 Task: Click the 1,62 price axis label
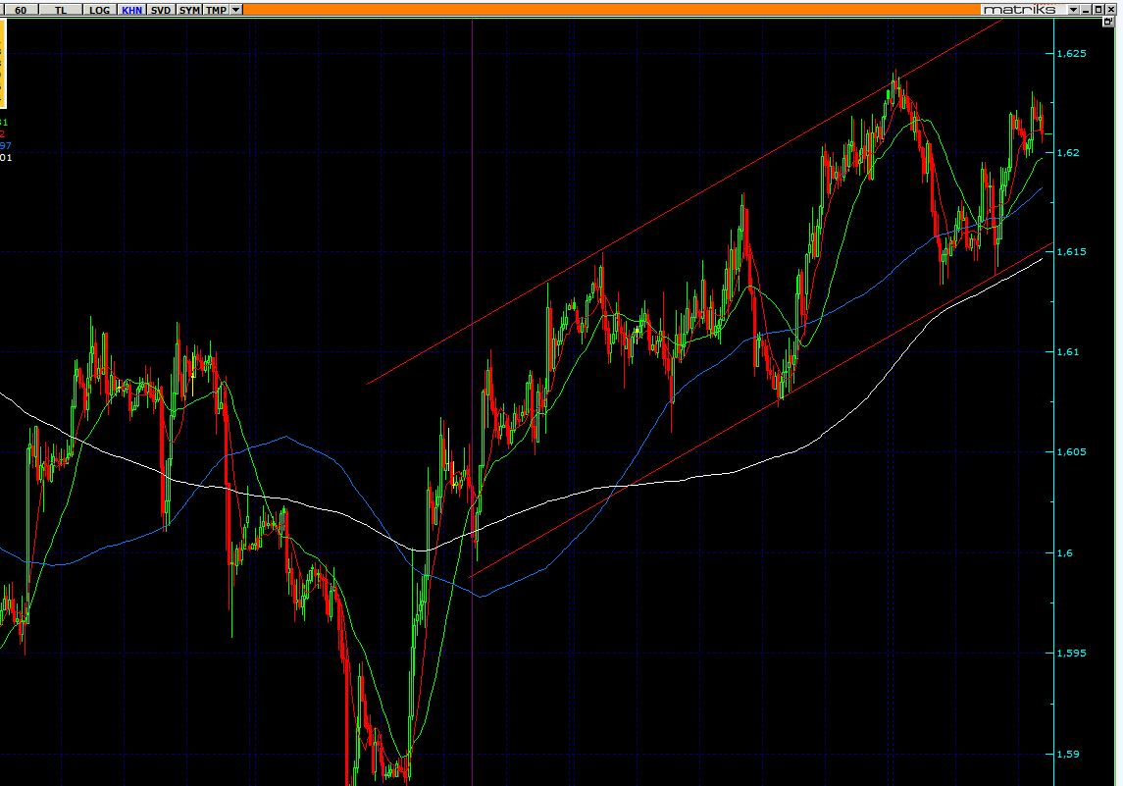1068,152
